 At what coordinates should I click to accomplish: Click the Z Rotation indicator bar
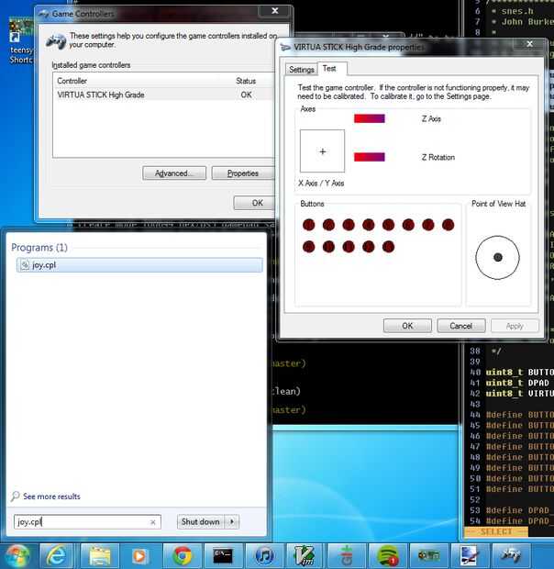pos(369,157)
